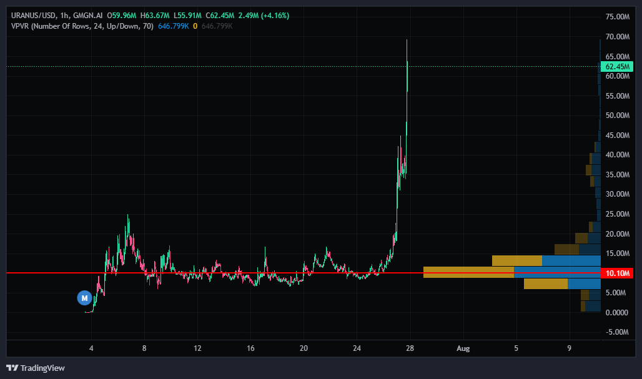Click the 70.00M price axis label
This screenshot has width=642, height=379.
[618, 37]
